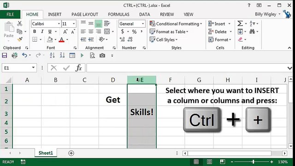Image resolution: width=295 pixels, height=166 pixels.
Task: Toggle Underline formatting
Action: (x=50, y=31)
